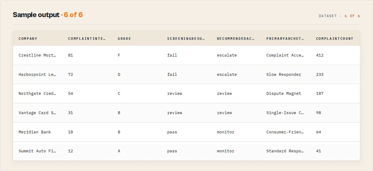Image resolution: width=373 pixels, height=171 pixels.
Task: Click the GRADE column header
Action: coord(124,39)
